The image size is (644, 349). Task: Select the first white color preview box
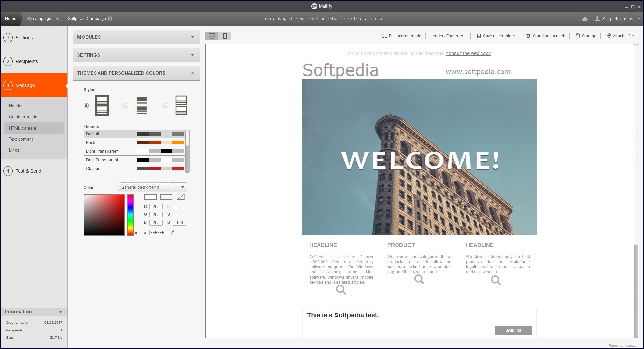coord(150,197)
